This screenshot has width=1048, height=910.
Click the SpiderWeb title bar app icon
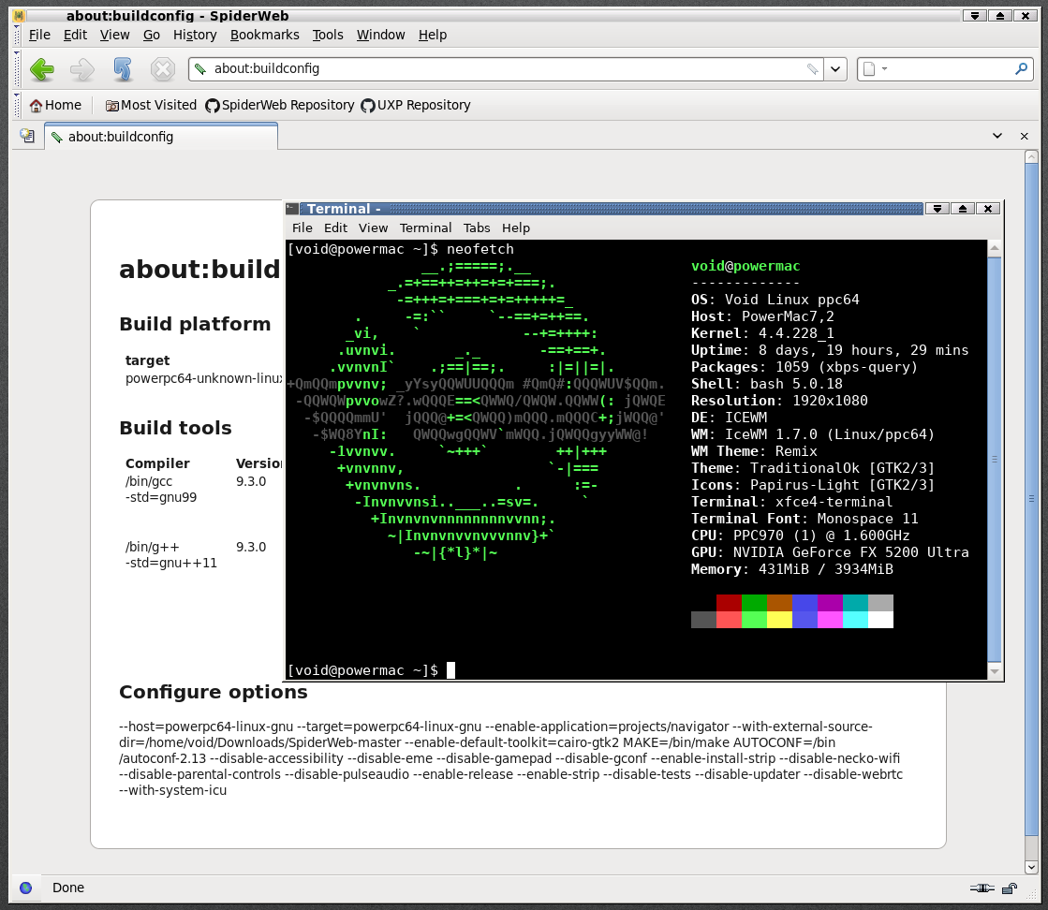(18, 15)
